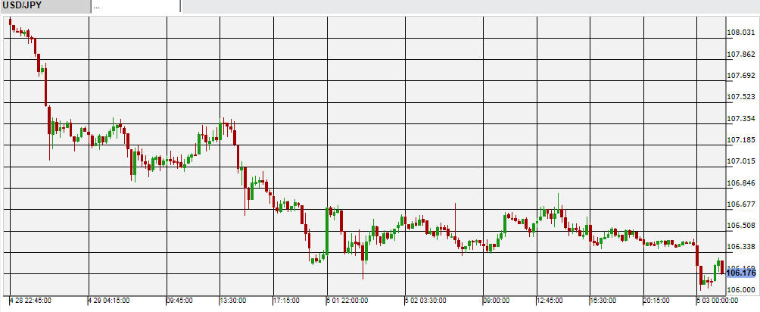Select the '5 01 22:00:00' time marker
The height and width of the screenshot is (312, 760).
(x=347, y=301)
